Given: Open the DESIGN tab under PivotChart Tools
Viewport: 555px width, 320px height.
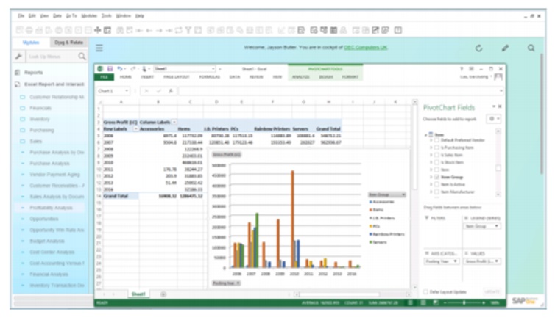Looking at the screenshot, I should (326, 76).
